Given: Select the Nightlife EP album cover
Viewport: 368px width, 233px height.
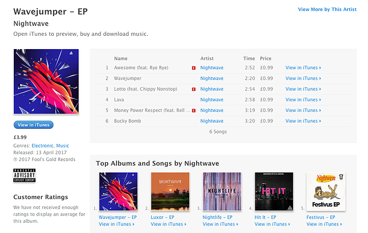Looking at the screenshot, I should pos(222,192).
